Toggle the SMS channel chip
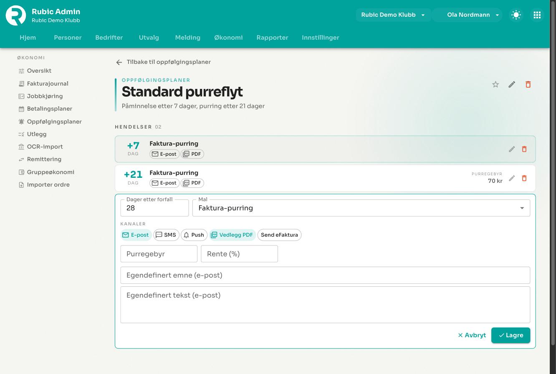 [x=166, y=235]
